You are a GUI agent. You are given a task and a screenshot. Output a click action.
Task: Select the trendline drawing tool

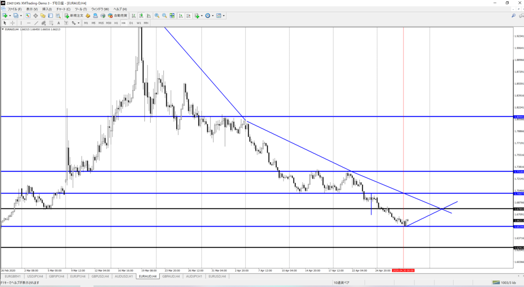pyautogui.click(x=36, y=23)
